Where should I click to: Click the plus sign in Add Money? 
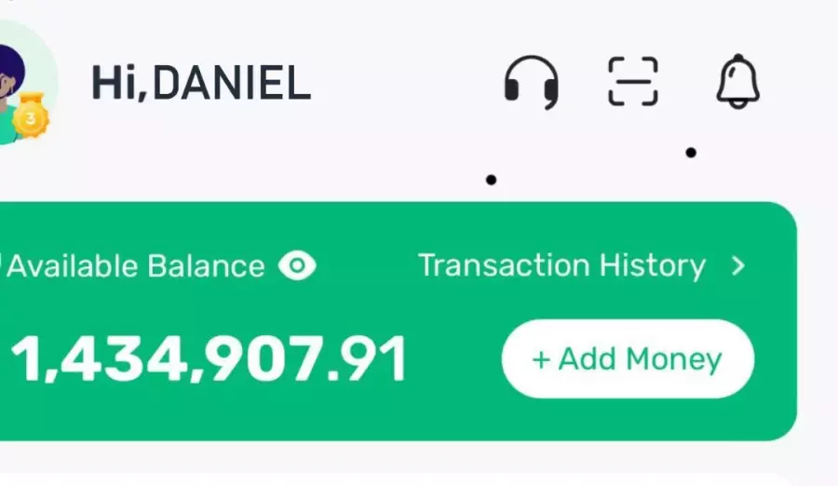(x=541, y=359)
